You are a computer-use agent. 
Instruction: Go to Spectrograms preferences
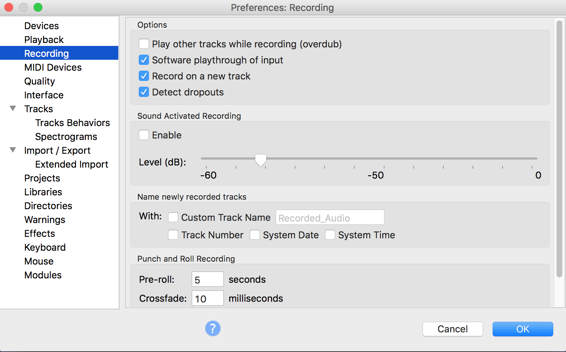[x=66, y=137]
